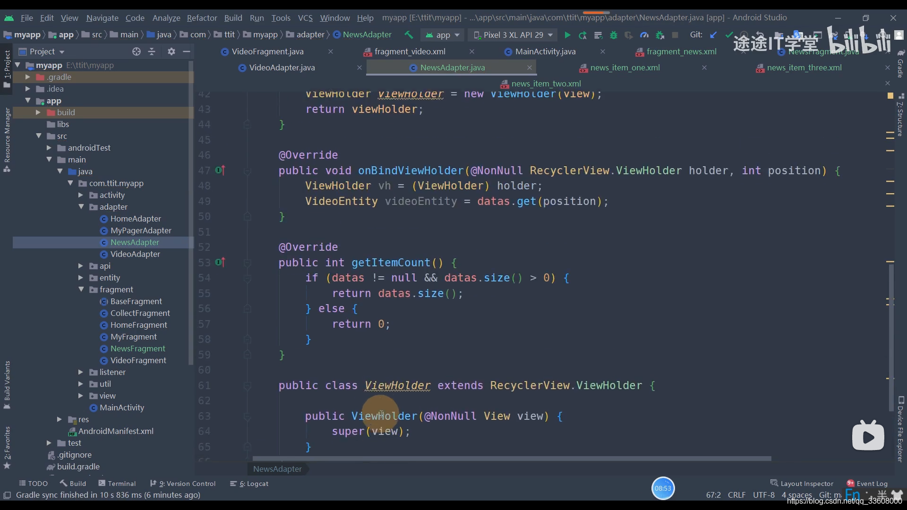Click the override gutter icon at line 47
Screen dimensions: 907x510
tap(220, 170)
